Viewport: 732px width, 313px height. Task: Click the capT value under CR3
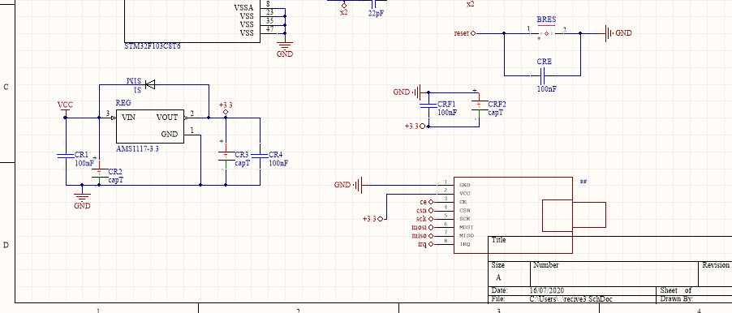click(x=243, y=163)
